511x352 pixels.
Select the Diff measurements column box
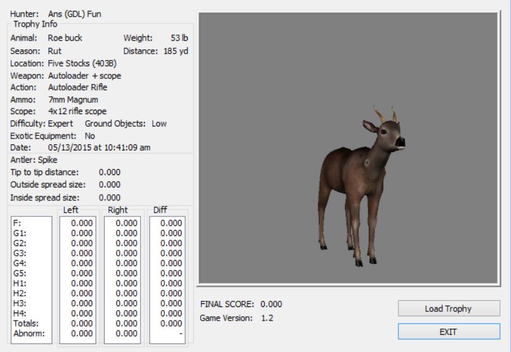168,279
